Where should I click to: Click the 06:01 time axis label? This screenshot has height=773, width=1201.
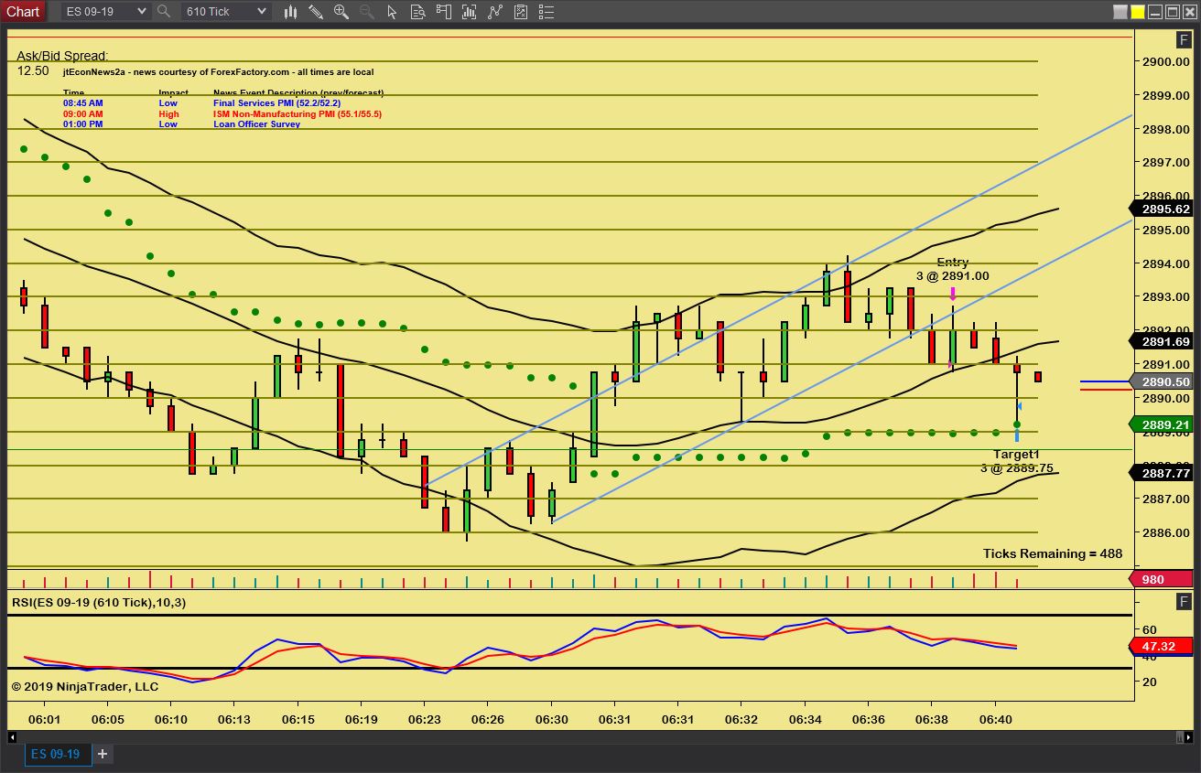(x=44, y=720)
